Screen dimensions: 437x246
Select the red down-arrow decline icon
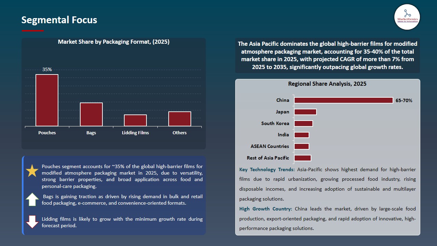(32, 221)
